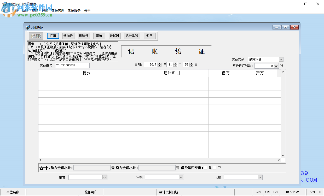The image size is (324, 196).
Task: Increase the year value with its spinner arrow
Action: (x=159, y=63)
